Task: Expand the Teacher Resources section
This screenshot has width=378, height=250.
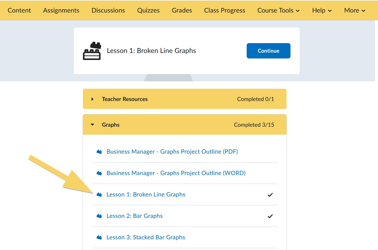Action: point(92,99)
